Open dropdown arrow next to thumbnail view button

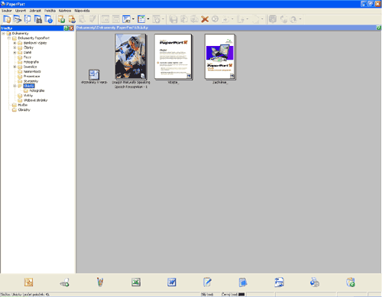pos(133,19)
